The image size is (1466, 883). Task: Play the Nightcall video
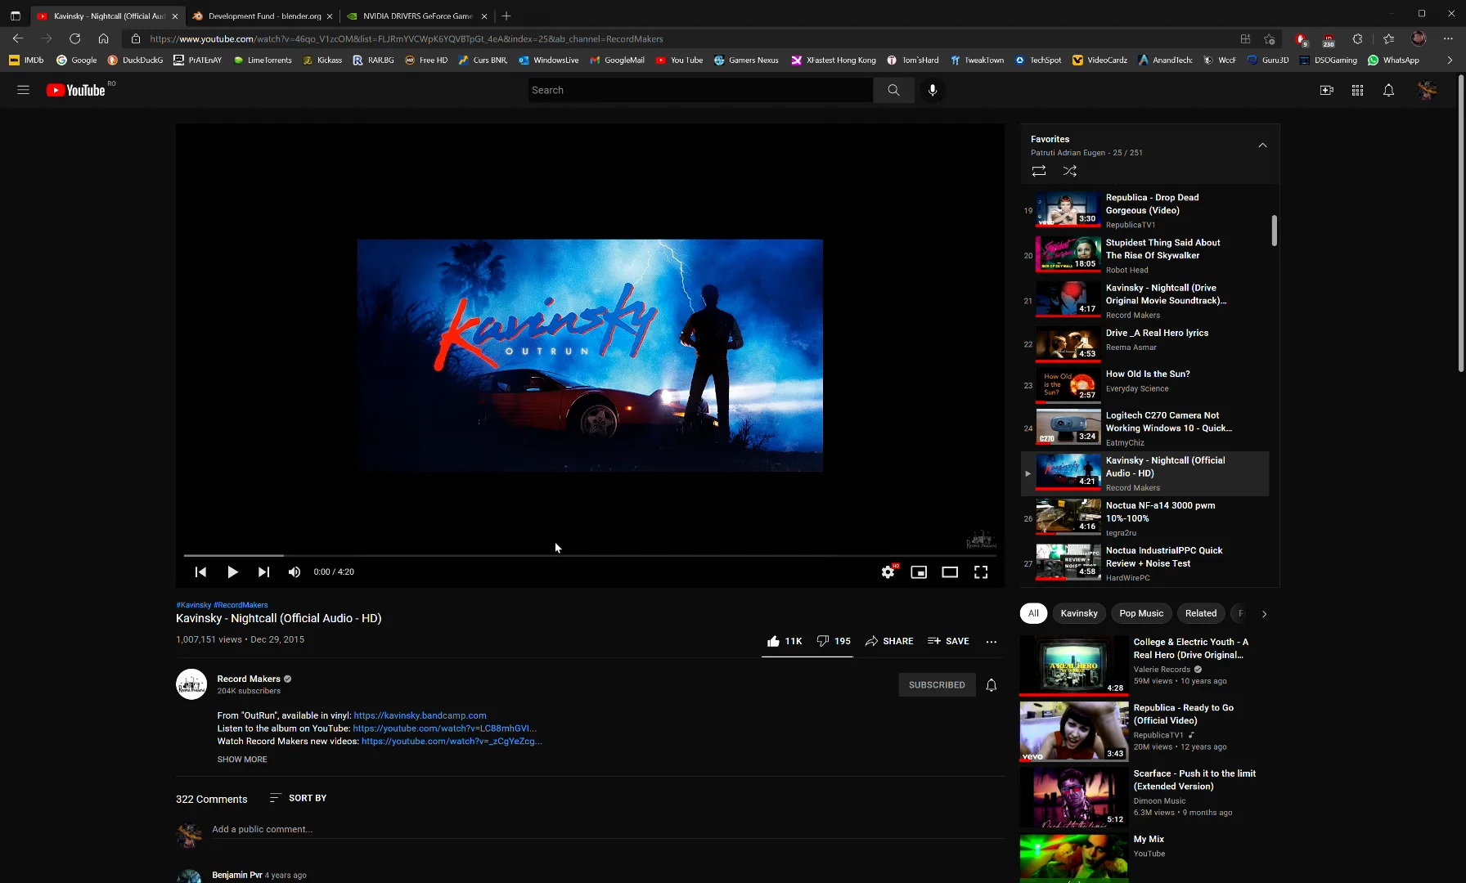pyautogui.click(x=232, y=571)
